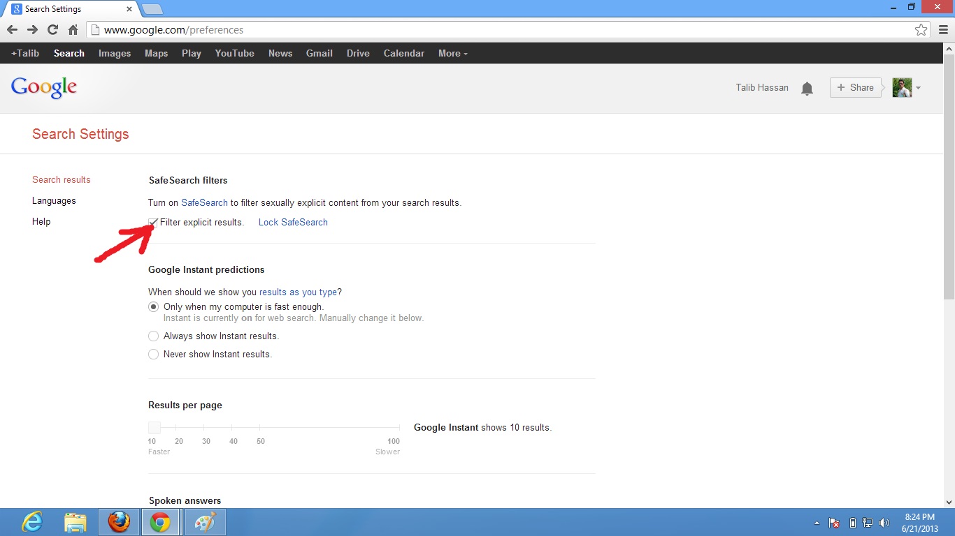Open the Action Center flag icon
955x536 pixels.
(x=834, y=523)
